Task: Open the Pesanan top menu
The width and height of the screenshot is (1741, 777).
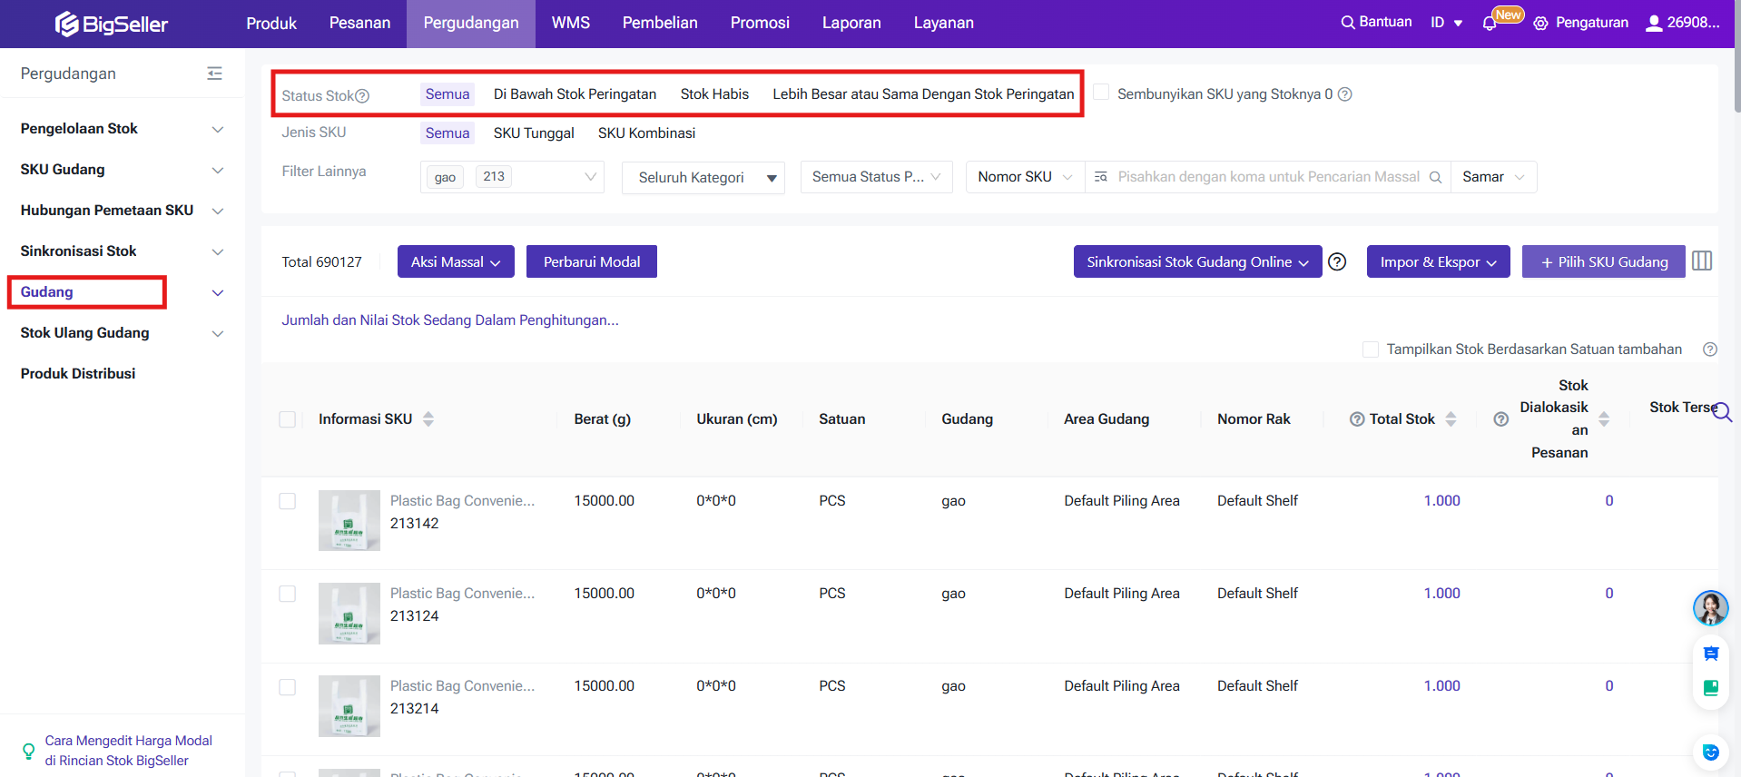Action: [359, 23]
